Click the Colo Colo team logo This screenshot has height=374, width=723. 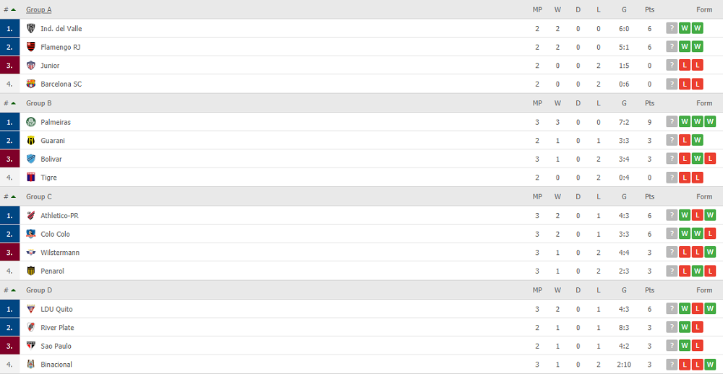(x=31, y=234)
